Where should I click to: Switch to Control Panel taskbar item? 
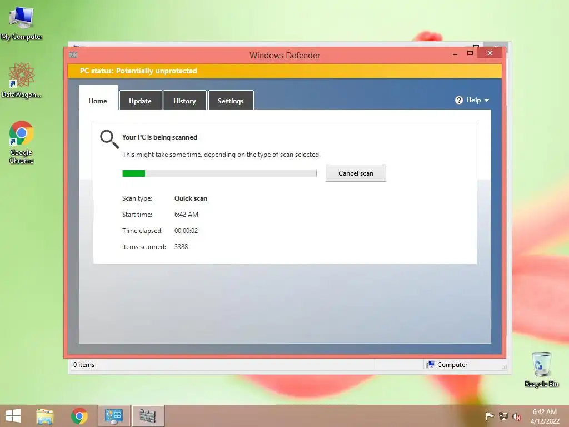click(x=113, y=416)
